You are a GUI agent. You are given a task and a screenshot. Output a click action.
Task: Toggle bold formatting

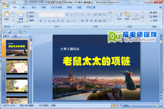click(x=41, y=21)
